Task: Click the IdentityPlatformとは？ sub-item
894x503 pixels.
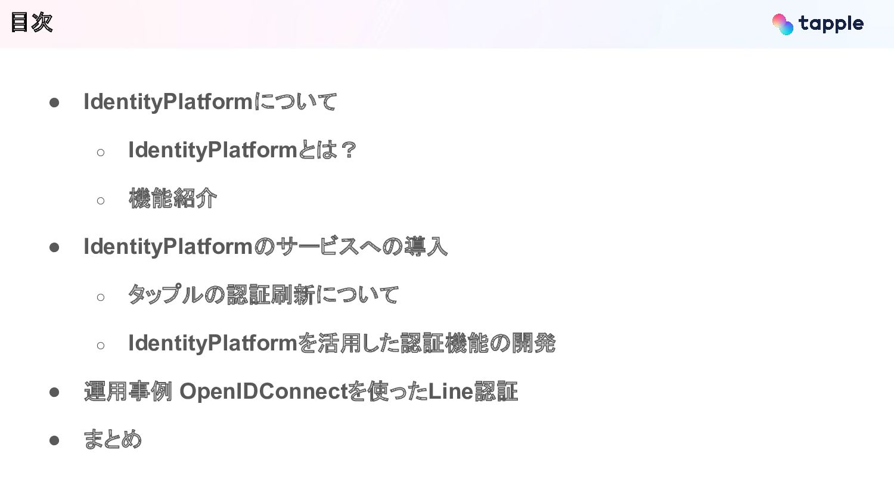Action: click(242, 150)
